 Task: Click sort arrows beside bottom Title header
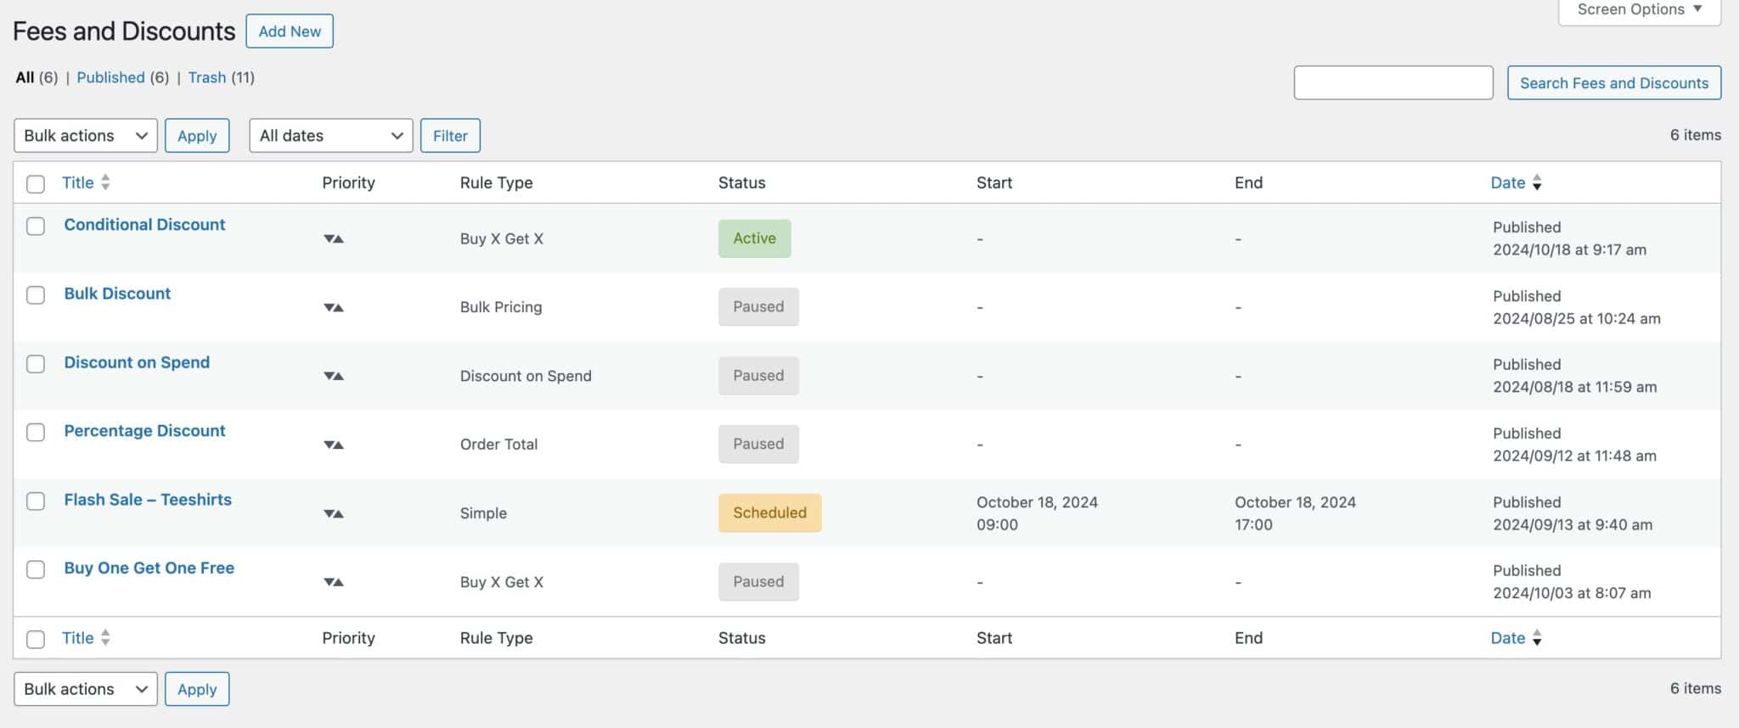[105, 638]
